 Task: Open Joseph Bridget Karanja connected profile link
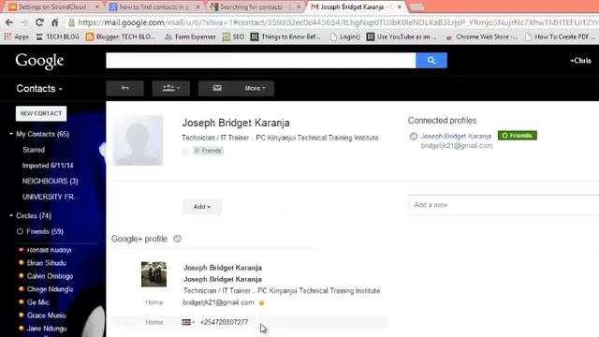[456, 136]
